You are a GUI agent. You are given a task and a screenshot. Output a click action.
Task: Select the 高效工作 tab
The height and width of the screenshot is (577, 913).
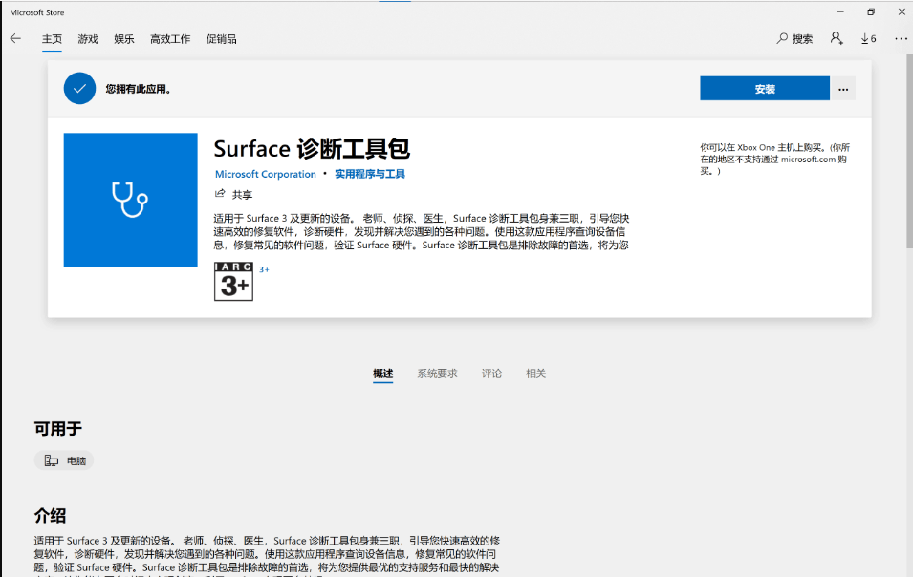170,39
